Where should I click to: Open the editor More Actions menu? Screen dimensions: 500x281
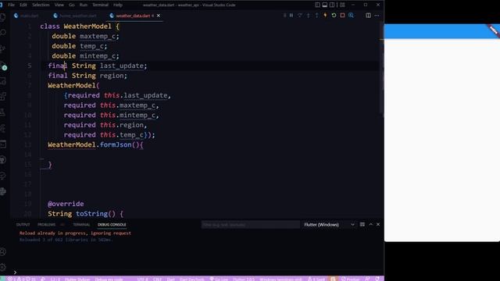click(377, 16)
